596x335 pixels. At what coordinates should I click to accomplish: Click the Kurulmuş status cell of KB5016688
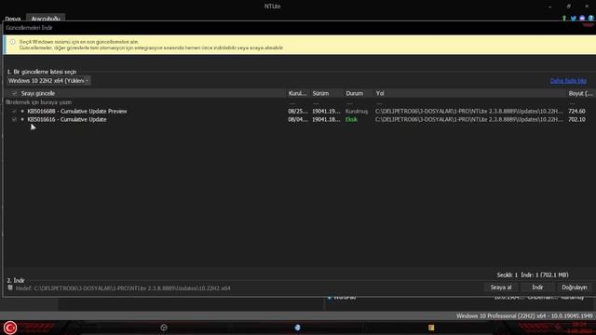click(357, 112)
